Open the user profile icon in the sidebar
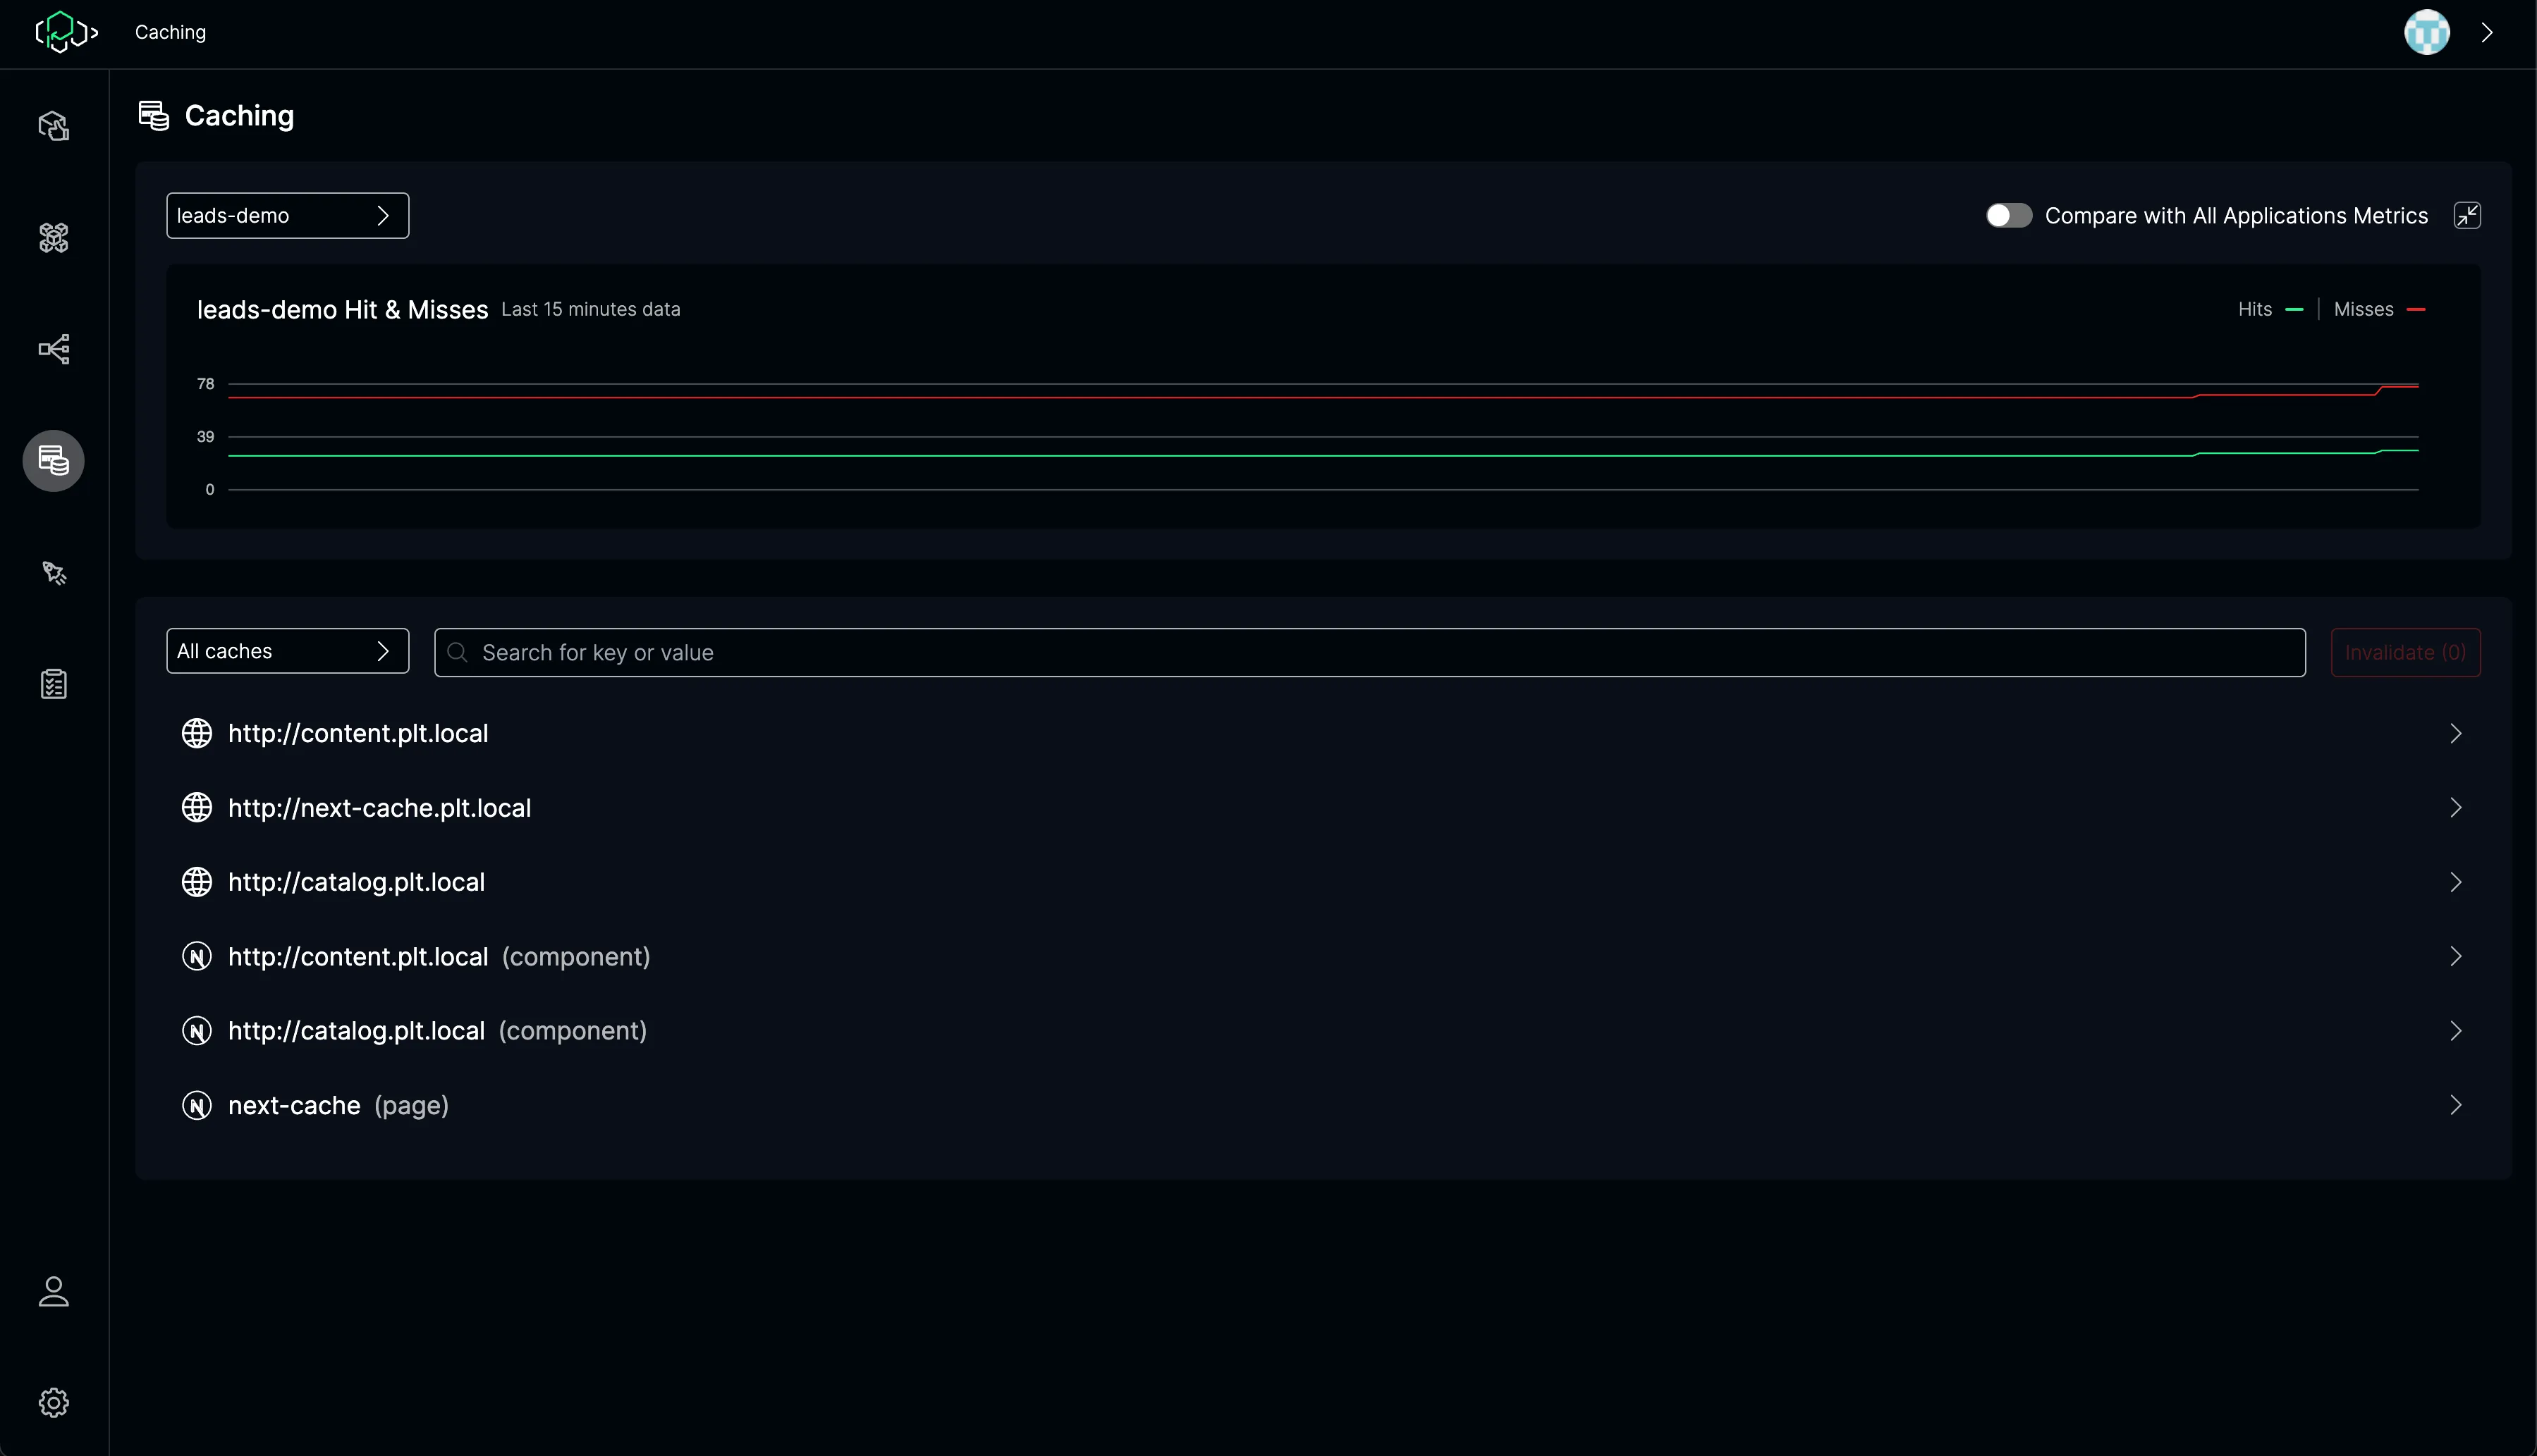Image resolution: width=2537 pixels, height=1456 pixels. click(x=53, y=1291)
